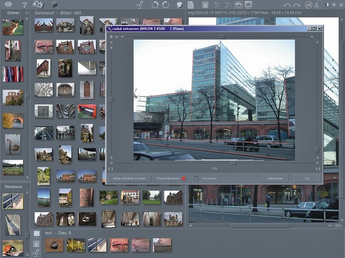
Task: Confirm the dialog with OK
Action: [307, 178]
